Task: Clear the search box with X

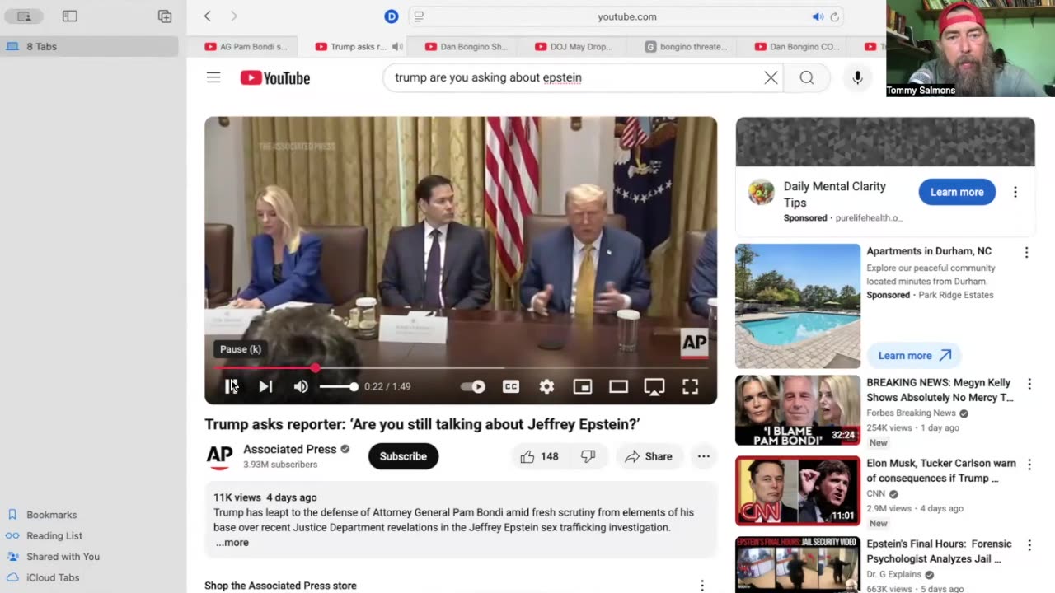Action: tap(771, 77)
